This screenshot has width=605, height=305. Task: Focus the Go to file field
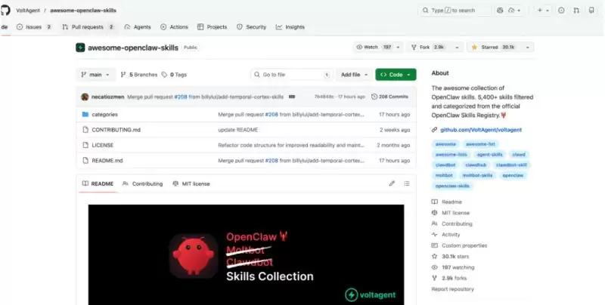(x=292, y=75)
